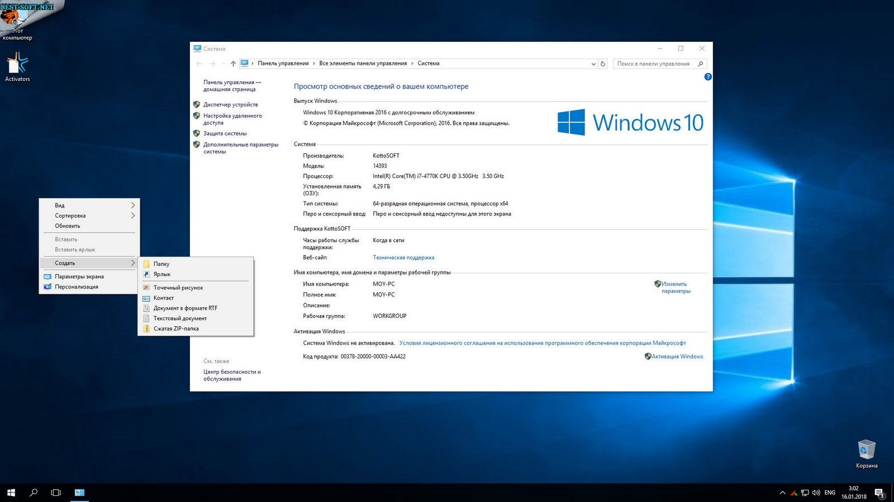Create a new Документ в формате RTF

click(x=196, y=308)
